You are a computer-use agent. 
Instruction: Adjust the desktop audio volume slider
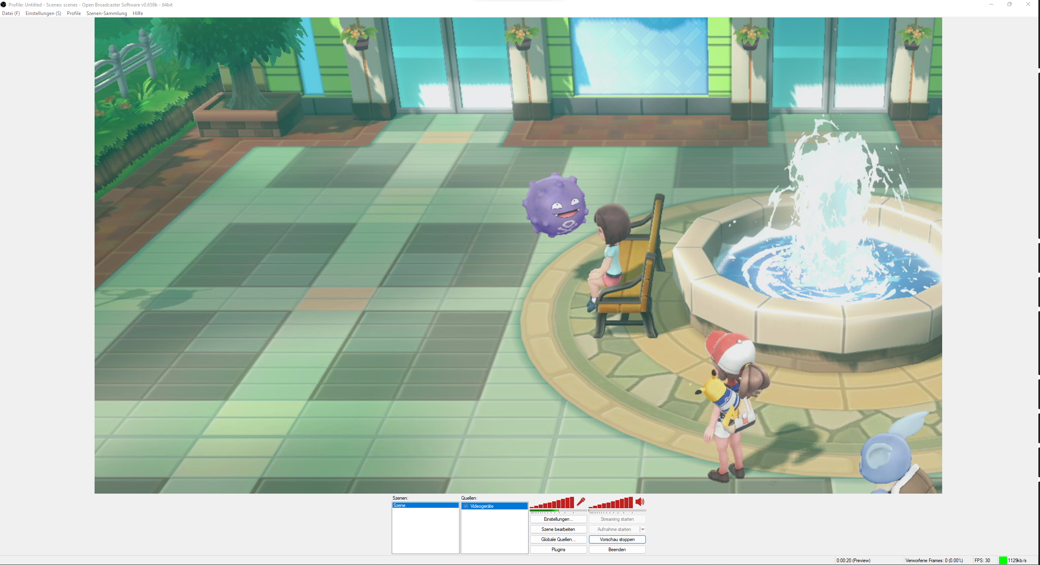611,503
